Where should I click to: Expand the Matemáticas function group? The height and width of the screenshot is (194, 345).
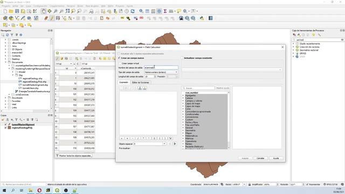183,136
